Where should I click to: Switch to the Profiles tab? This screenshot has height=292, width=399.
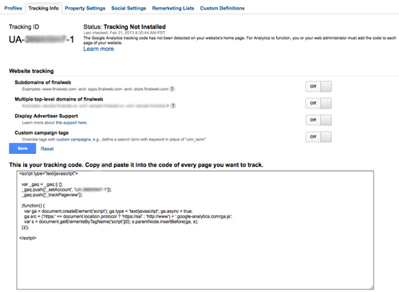click(13, 8)
